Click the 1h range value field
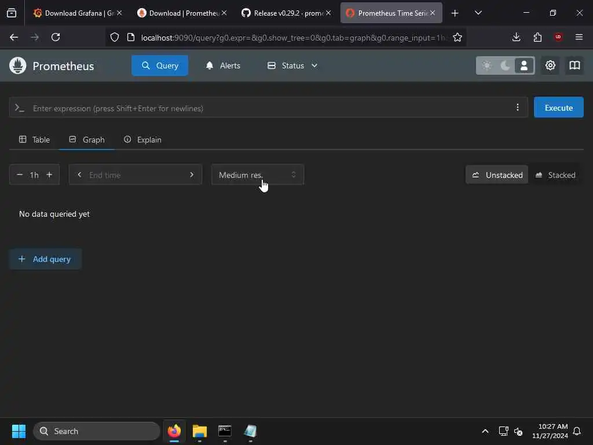 [34, 175]
